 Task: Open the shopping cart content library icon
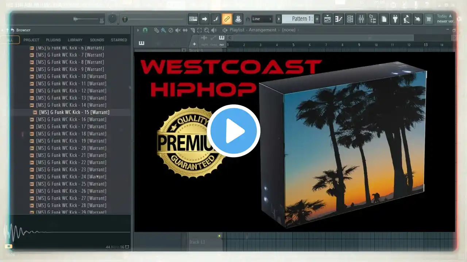pyautogui.click(x=429, y=19)
